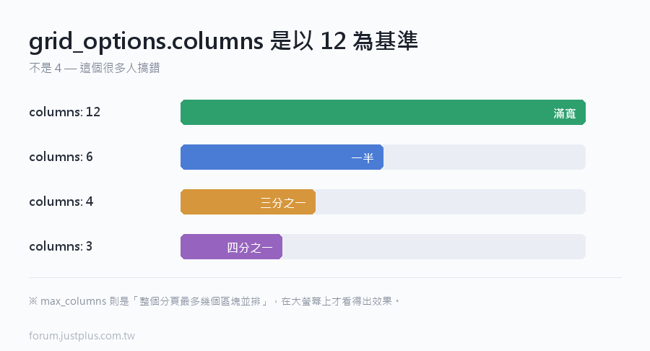Image resolution: width=650 pixels, height=351 pixels.
Task: Click the 滿寬 text in green bar
Action: [565, 113]
